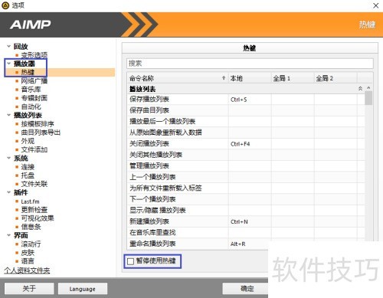Image resolution: width=383 pixels, height=298 pixels.
Task: Click the 全局 2 column header
Action: pyautogui.click(x=336, y=78)
